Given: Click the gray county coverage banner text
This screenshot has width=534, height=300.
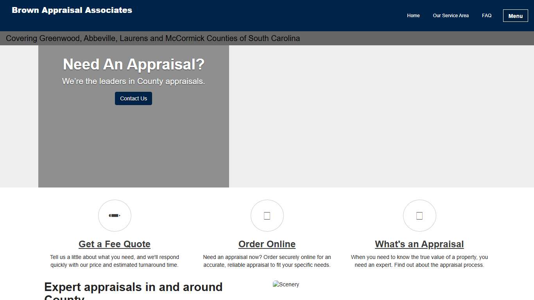Looking at the screenshot, I should tap(152, 38).
